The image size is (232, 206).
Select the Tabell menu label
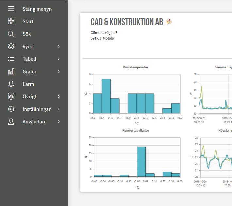click(x=29, y=59)
